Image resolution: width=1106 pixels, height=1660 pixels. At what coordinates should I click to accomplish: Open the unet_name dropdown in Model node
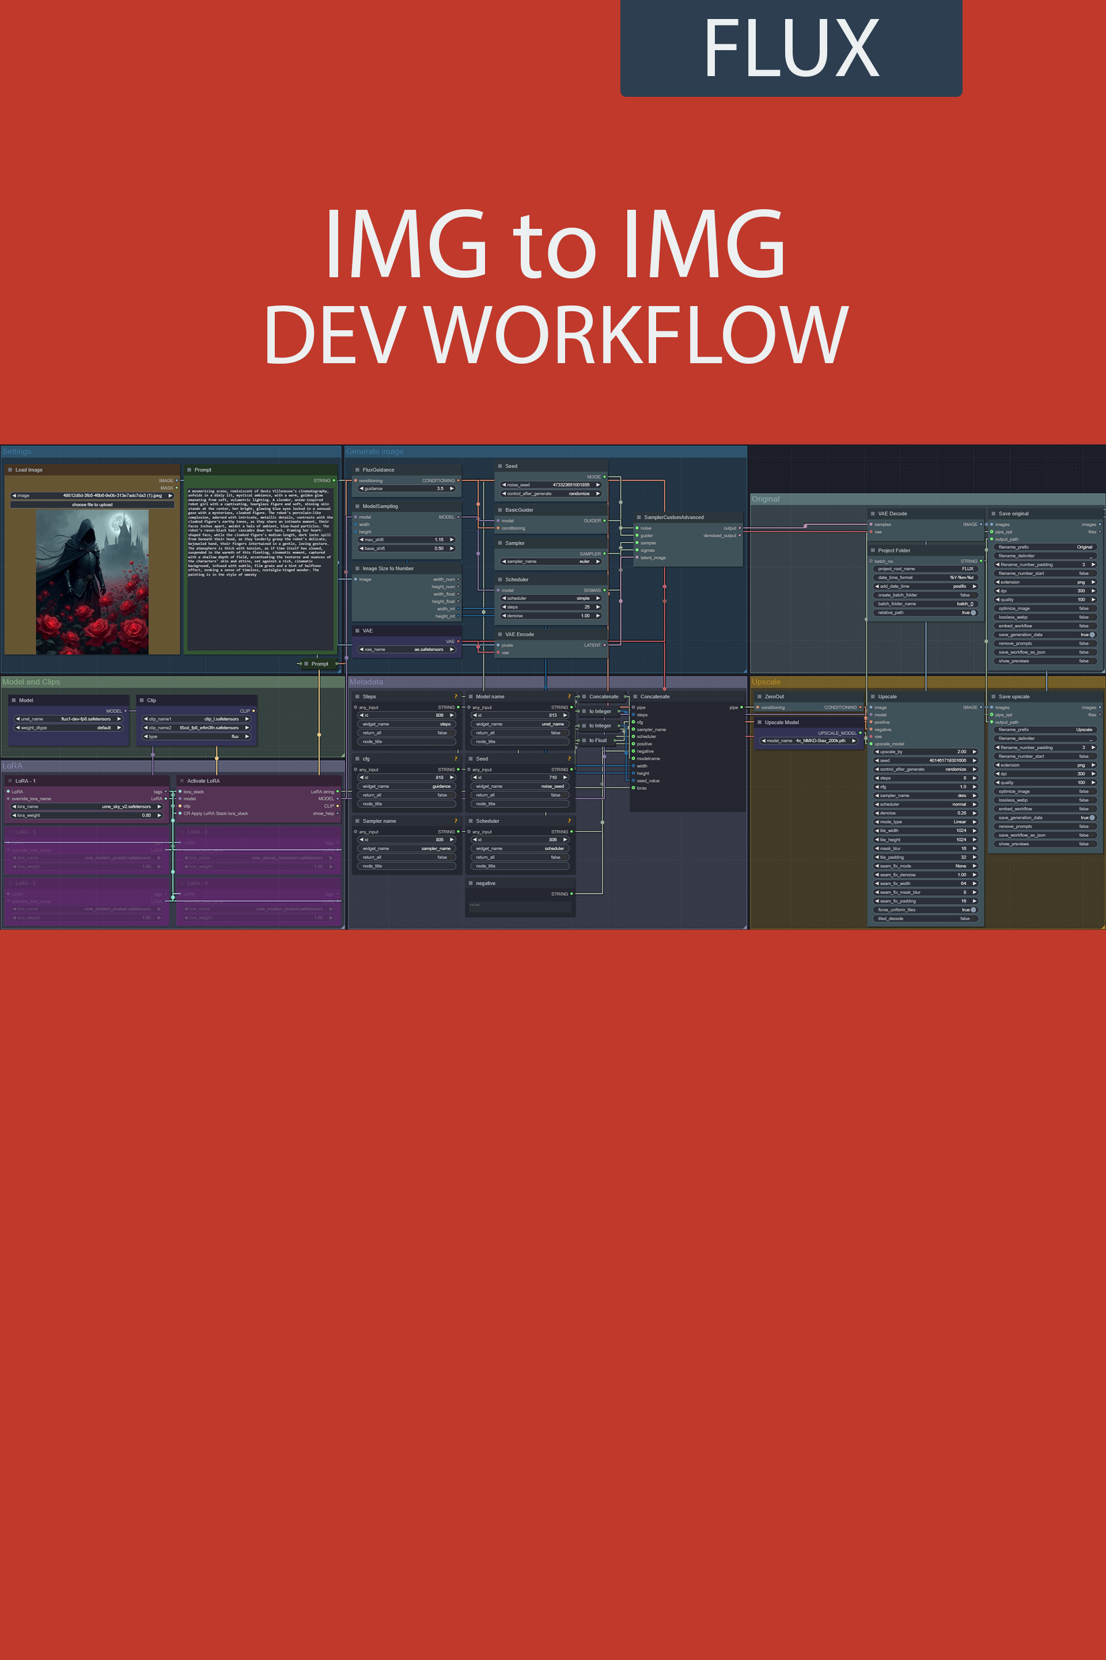point(69,719)
